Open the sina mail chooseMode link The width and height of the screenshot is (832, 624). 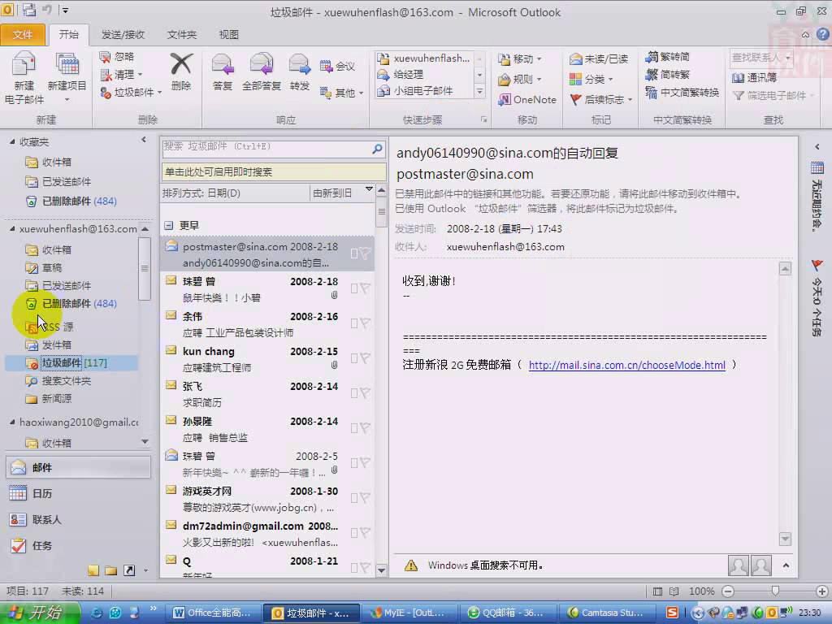tap(626, 365)
